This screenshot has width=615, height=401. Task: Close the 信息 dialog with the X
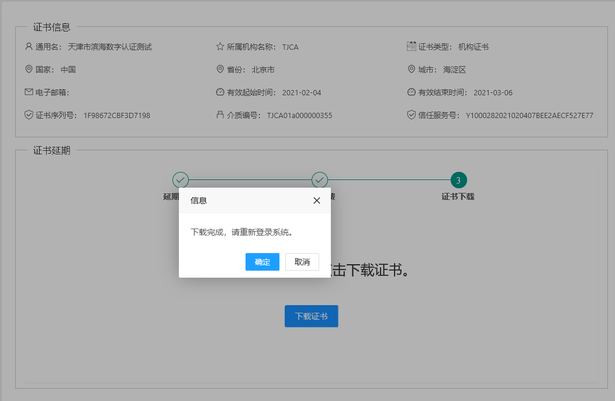click(317, 200)
